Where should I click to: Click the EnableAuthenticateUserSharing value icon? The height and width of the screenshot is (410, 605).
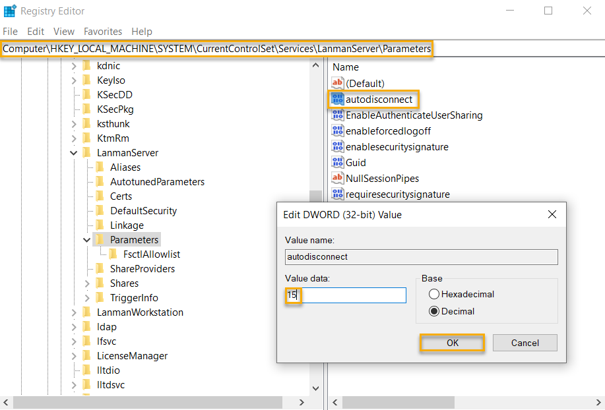click(x=338, y=115)
